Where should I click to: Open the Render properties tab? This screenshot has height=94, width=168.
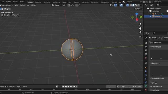146,43
